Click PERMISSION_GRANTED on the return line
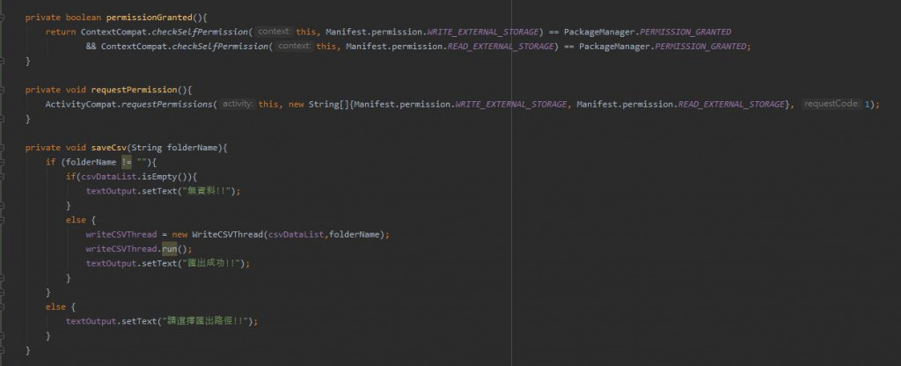901x366 pixels. pos(685,32)
